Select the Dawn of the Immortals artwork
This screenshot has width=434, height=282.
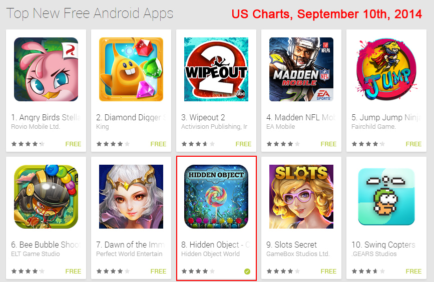(131, 197)
